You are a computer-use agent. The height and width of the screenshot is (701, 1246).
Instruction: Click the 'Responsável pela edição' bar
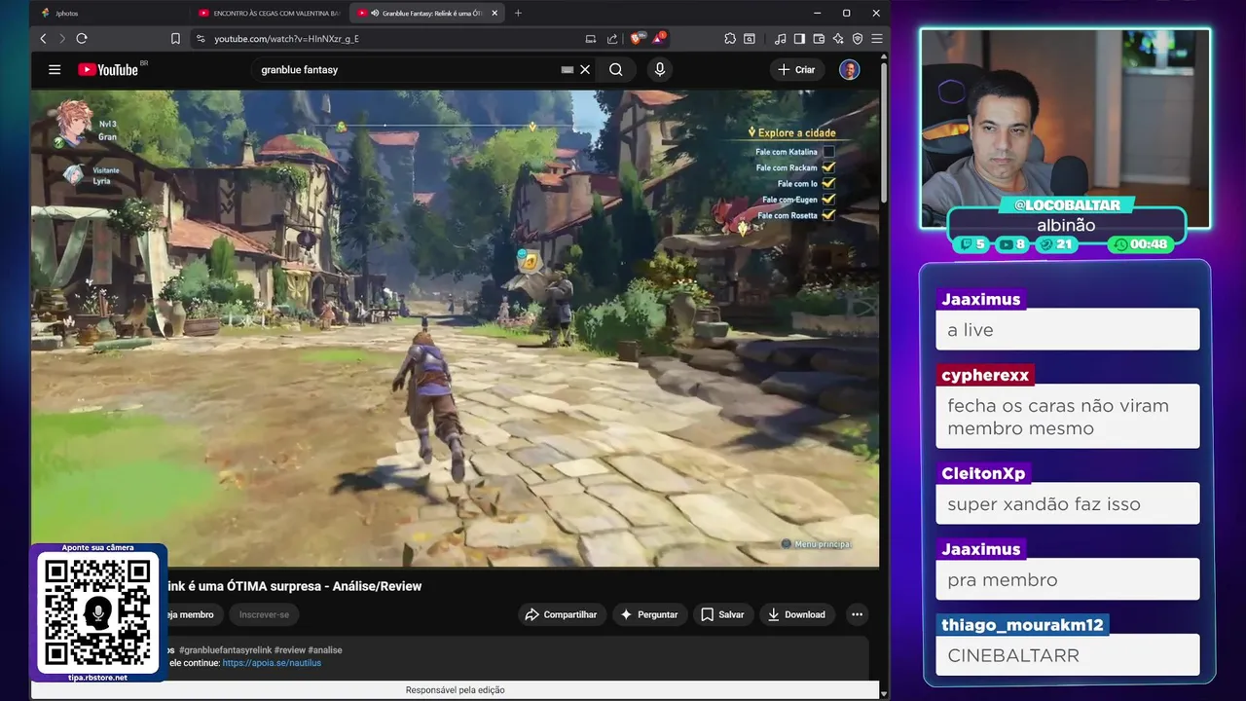tap(455, 690)
